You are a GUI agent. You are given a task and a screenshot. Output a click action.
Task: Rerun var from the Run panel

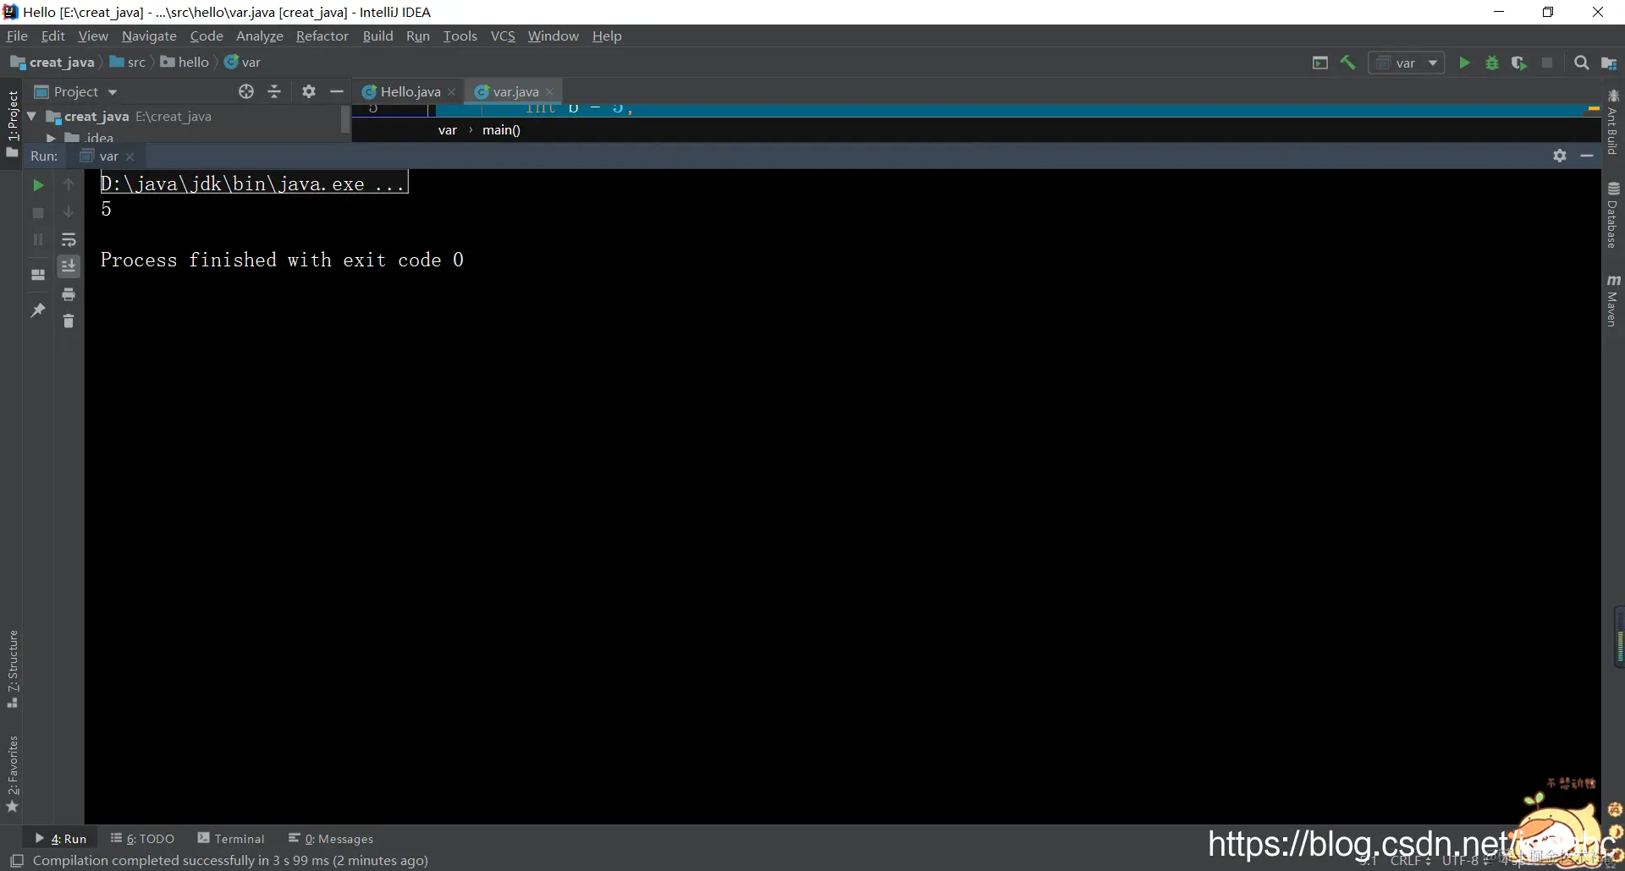pos(38,185)
